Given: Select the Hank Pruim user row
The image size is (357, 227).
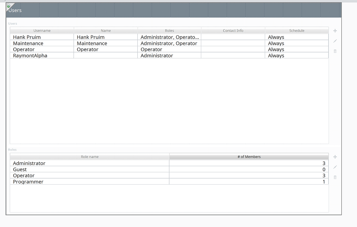Looking at the screenshot, I should 42,37.
